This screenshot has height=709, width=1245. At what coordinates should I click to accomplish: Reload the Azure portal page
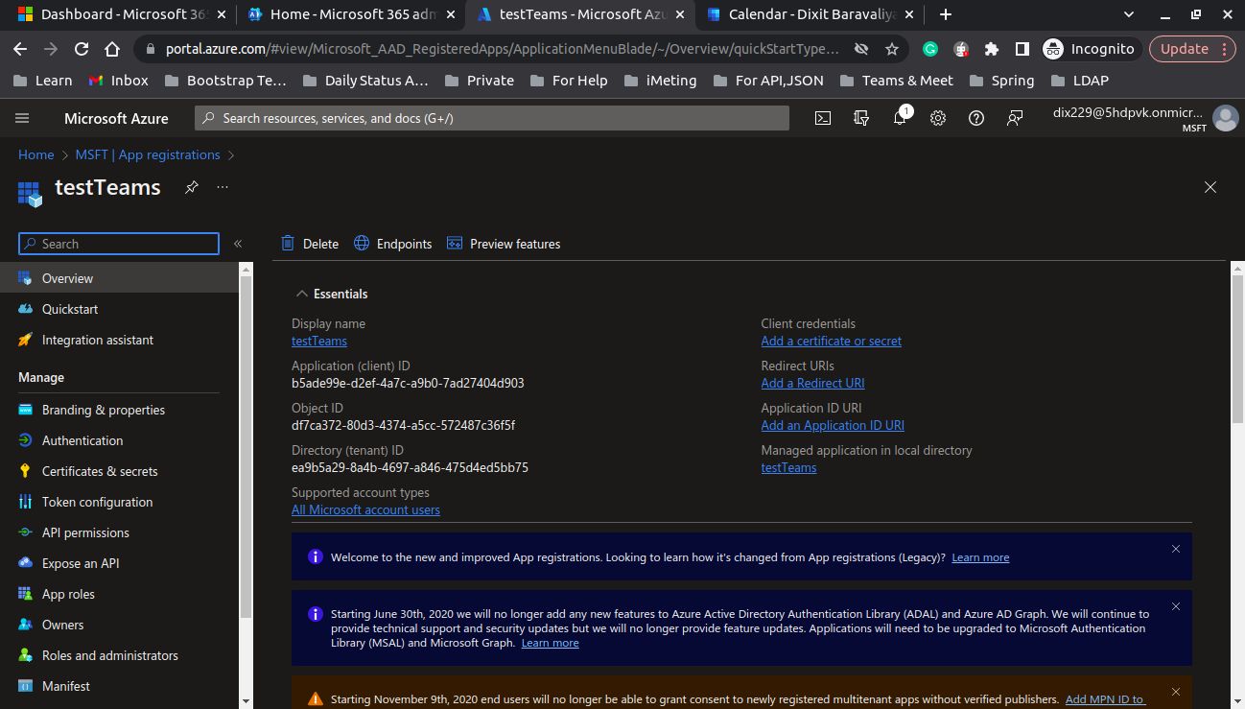click(x=82, y=49)
